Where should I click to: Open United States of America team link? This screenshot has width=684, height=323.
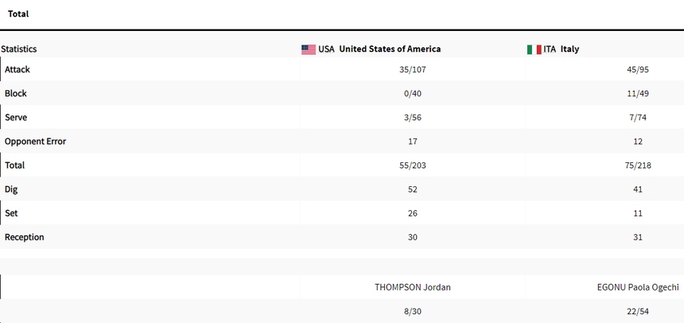(390, 49)
